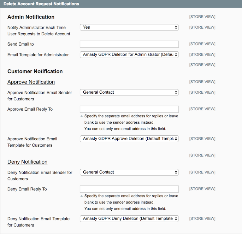Open the Notify Administrator Yes dropdown
The width and height of the screenshot is (242, 234).
129,27
